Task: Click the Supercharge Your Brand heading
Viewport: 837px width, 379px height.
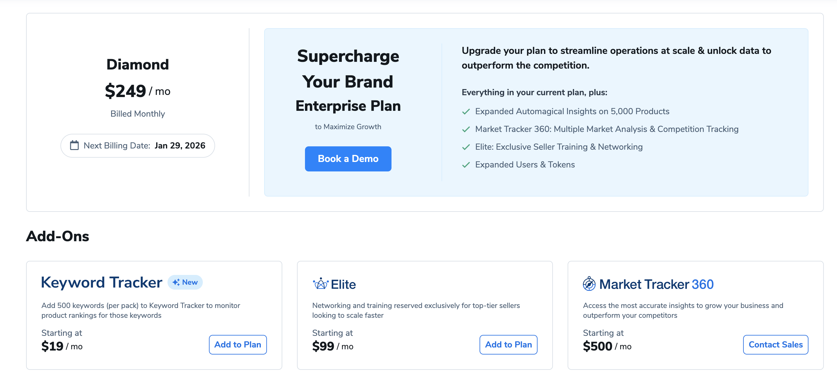Action: (348, 69)
